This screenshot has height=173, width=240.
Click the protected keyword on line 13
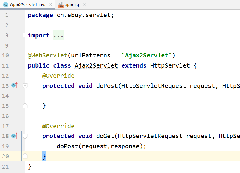[58, 86]
